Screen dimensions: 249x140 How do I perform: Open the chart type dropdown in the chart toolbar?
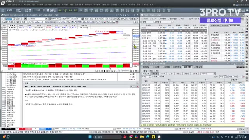pyautogui.click(x=23, y=22)
